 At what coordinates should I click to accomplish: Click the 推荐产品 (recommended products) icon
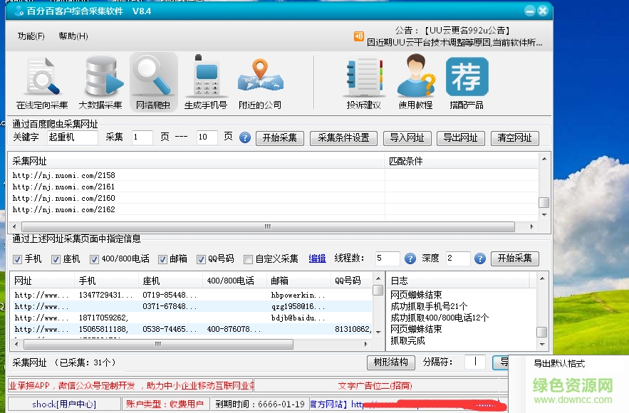(467, 80)
